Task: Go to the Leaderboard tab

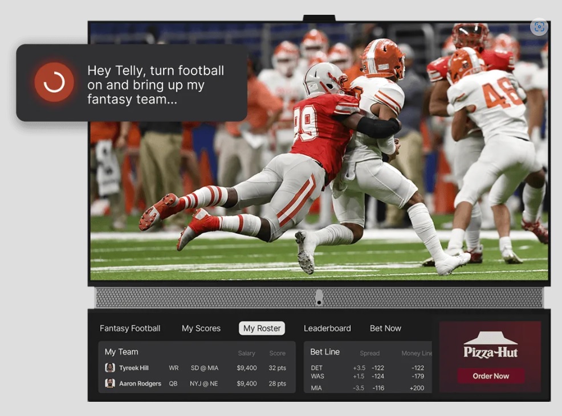Action: [327, 328]
